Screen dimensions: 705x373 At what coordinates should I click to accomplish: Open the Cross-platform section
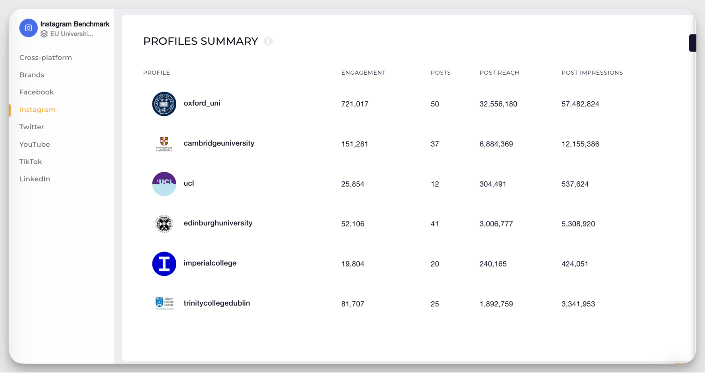pyautogui.click(x=45, y=57)
